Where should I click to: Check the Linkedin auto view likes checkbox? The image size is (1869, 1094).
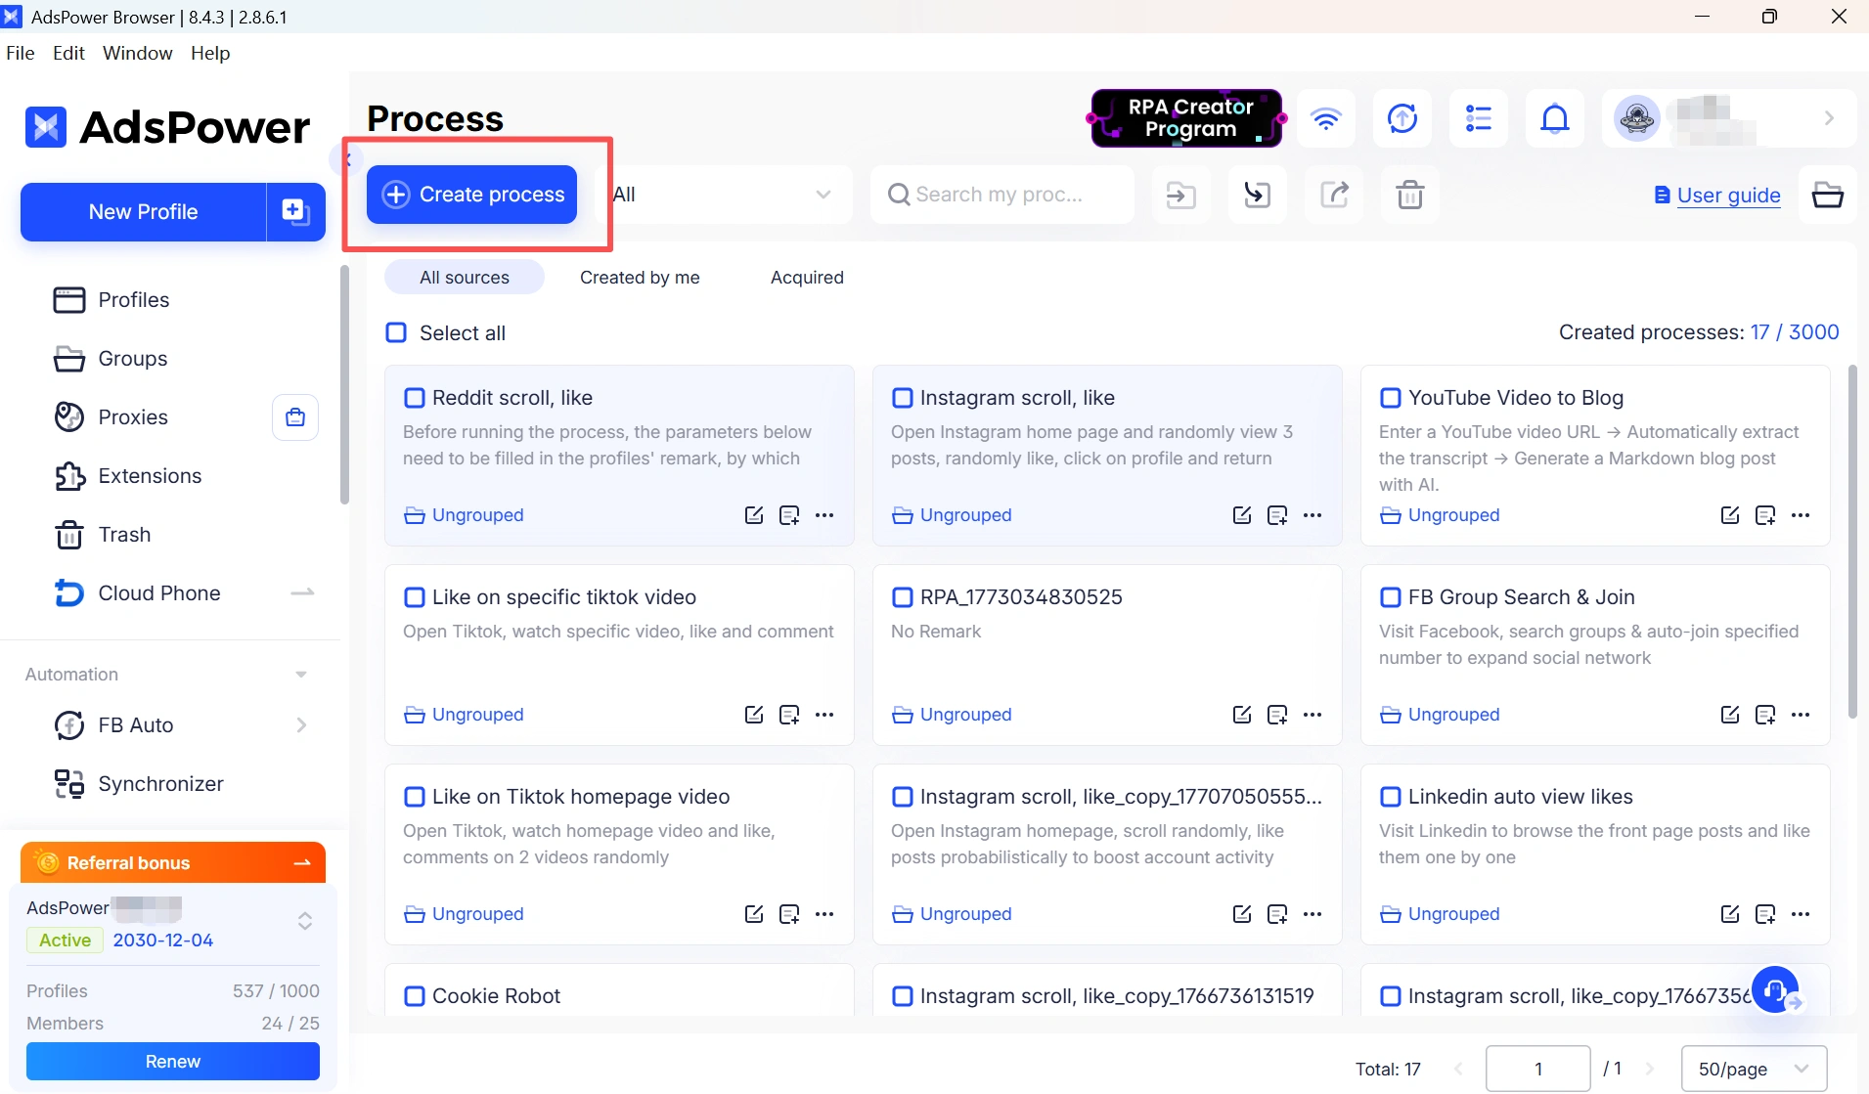pos(1391,797)
